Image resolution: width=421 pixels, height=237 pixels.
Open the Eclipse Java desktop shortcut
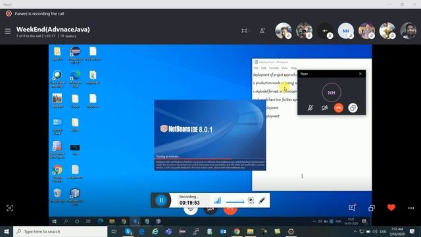coord(75,55)
